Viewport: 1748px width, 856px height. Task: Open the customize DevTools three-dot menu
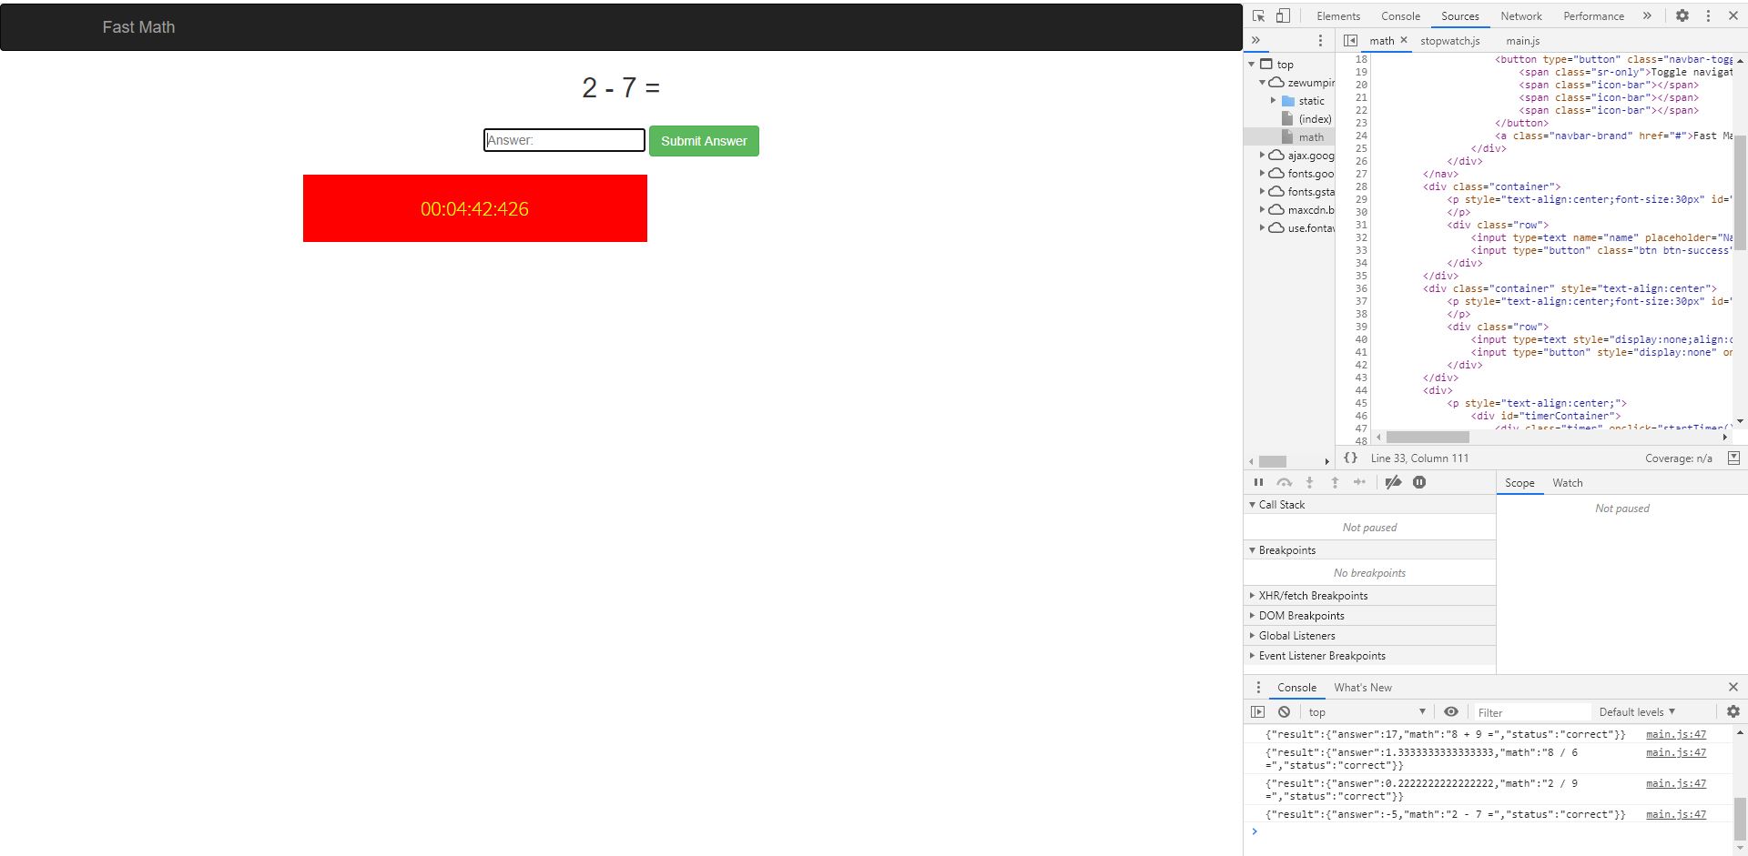(x=1708, y=15)
